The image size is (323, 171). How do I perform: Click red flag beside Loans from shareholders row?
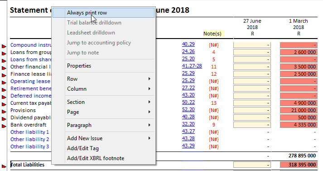tap(4, 61)
